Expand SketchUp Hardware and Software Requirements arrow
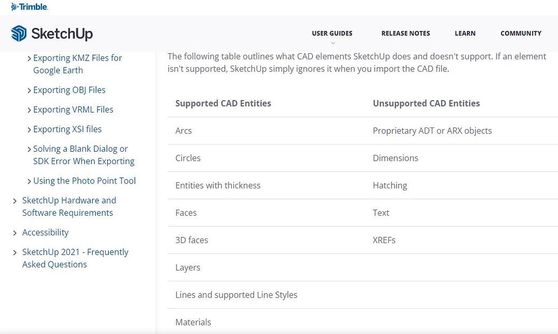This screenshot has width=558, height=334. point(15,201)
